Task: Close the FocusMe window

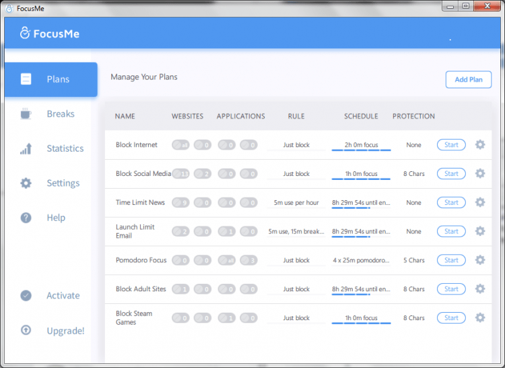Action: (487, 6)
